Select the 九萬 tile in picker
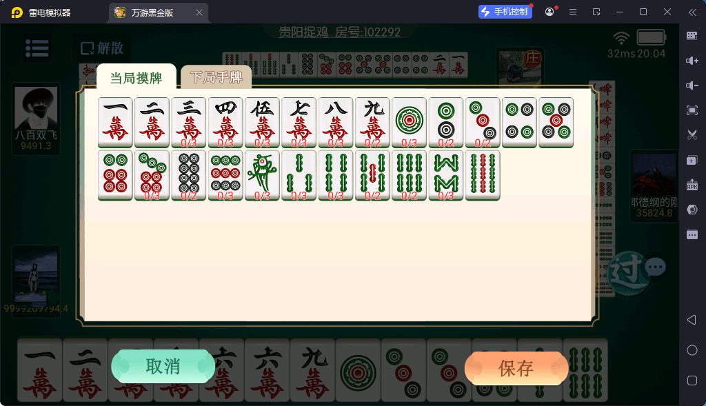706x406 pixels. tap(372, 123)
